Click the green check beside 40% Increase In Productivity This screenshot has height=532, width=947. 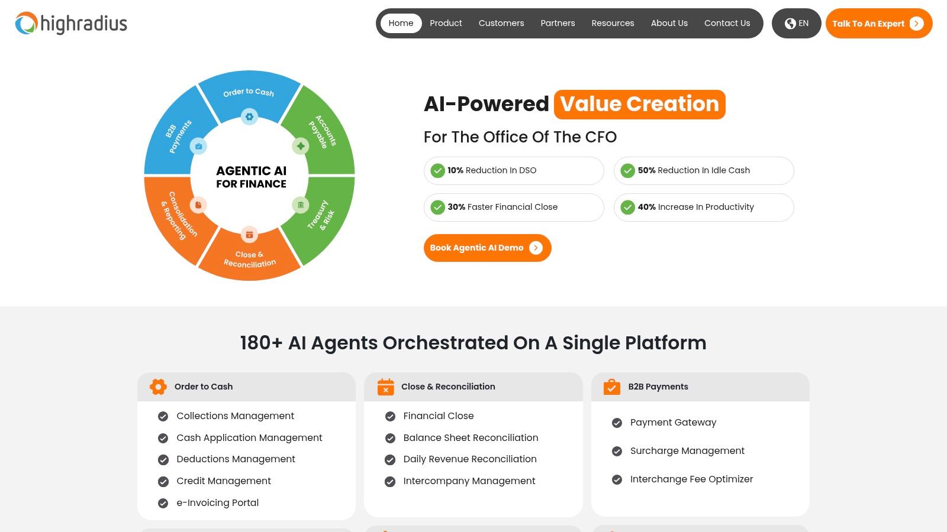(627, 207)
